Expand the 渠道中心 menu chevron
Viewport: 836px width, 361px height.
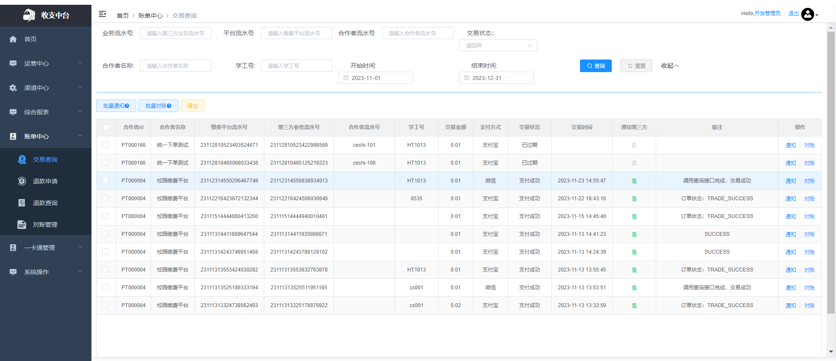click(80, 87)
